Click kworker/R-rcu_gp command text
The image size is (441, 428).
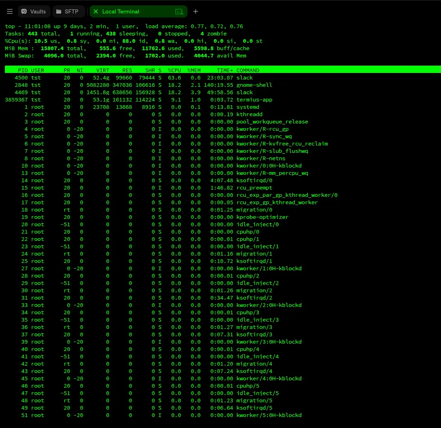click(x=262, y=129)
